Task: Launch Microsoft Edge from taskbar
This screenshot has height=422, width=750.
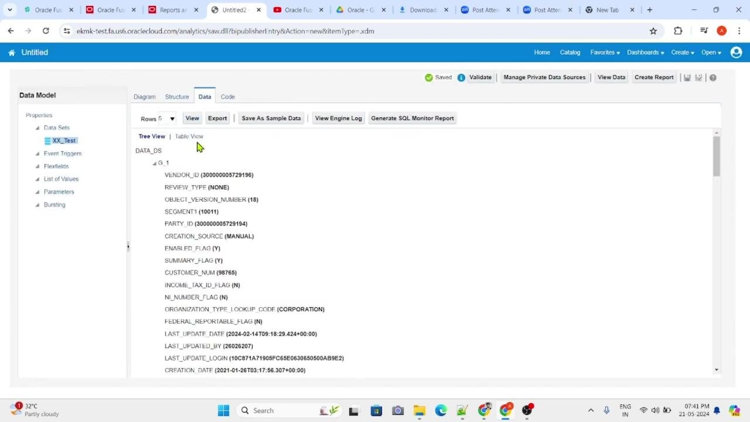Action: point(441,410)
